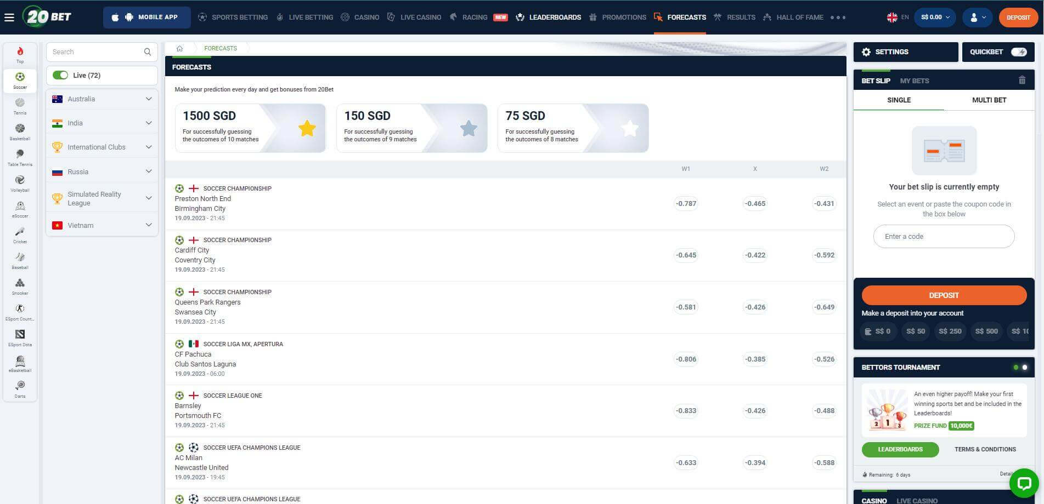This screenshot has height=504, width=1044.
Task: Expand International Clubs list
Action: pyautogui.click(x=102, y=147)
